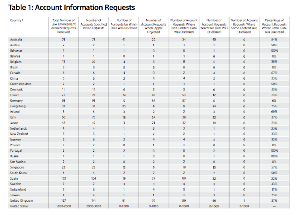This screenshot has height=215, width=304.
Task: Select the San Marino row label
Action: pos(18,162)
